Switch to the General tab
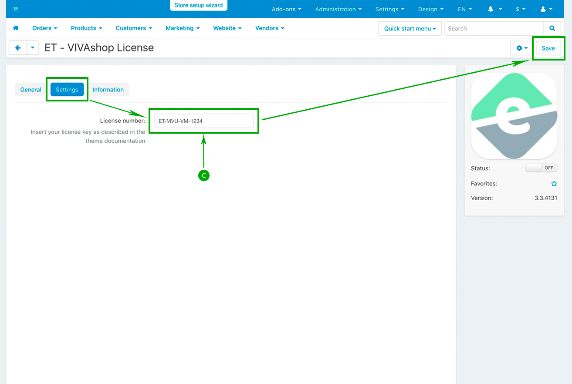 [x=30, y=90]
